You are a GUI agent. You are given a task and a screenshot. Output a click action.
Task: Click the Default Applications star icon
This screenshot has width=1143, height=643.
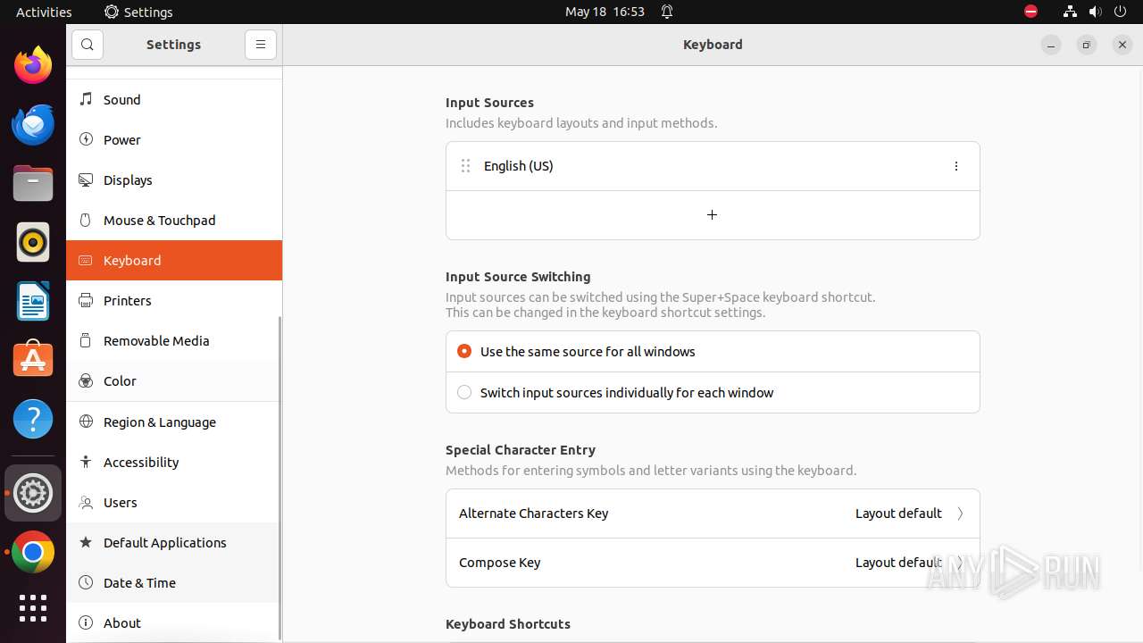[86, 542]
